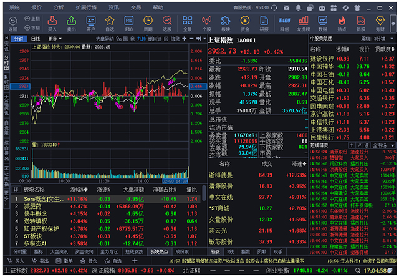Open the 交易 menu
This screenshot has height=277, width=399.
click(x=136, y=7)
